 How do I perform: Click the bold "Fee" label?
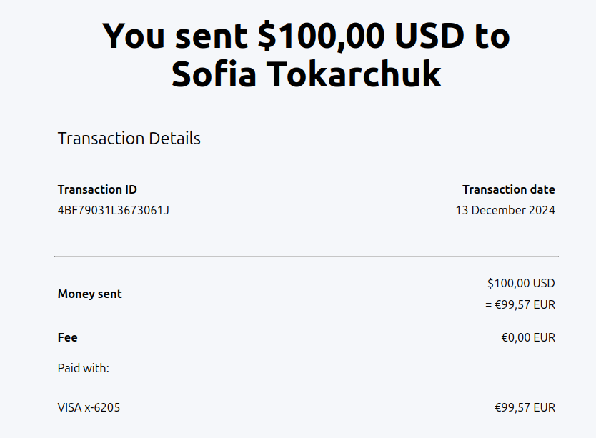click(67, 337)
